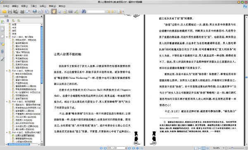
Task: Collapse the Part 2 bookmark branch
Action: coord(7,71)
